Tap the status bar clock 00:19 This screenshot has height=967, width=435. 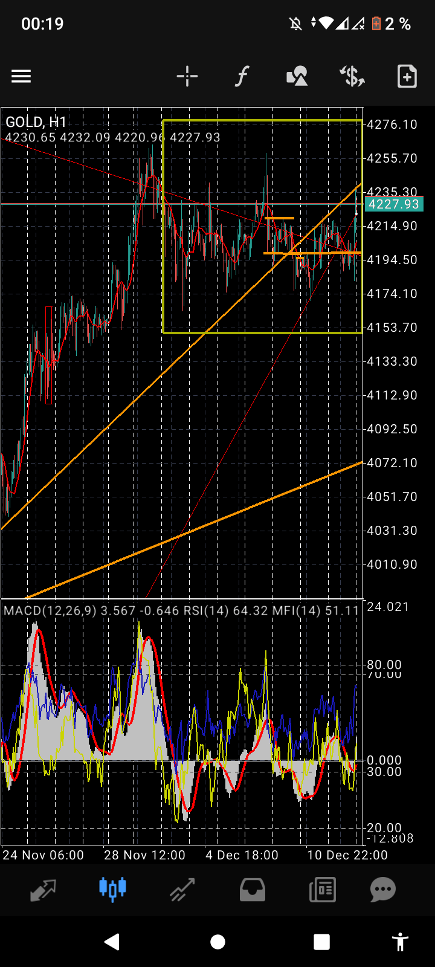[x=42, y=24]
